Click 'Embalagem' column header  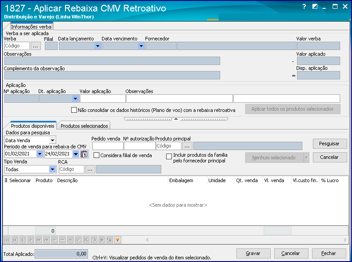[188, 180]
